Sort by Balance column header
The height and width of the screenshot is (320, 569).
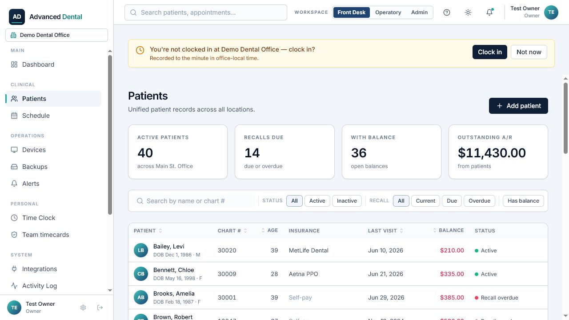pos(449,231)
